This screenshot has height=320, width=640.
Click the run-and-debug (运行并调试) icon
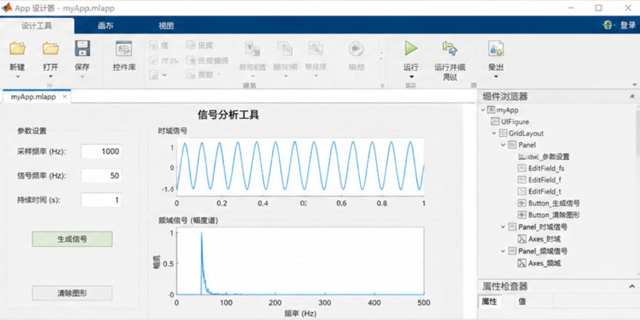tap(450, 48)
